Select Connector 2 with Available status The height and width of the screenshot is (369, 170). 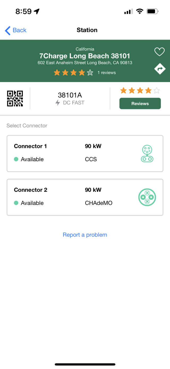85,197
